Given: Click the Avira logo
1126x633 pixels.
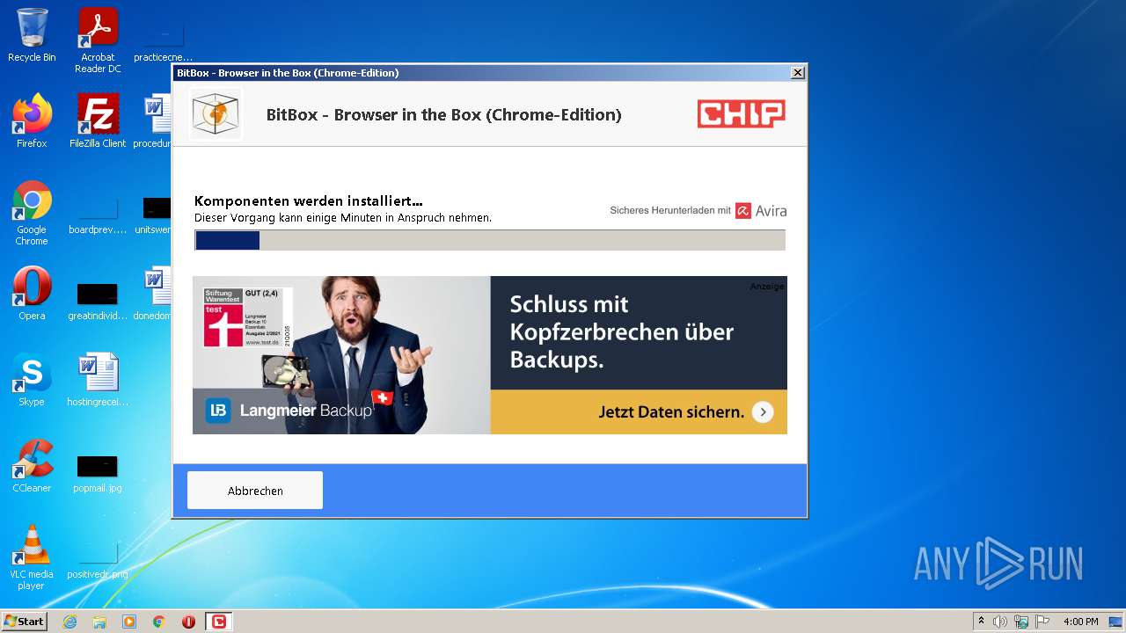Looking at the screenshot, I should [x=761, y=211].
